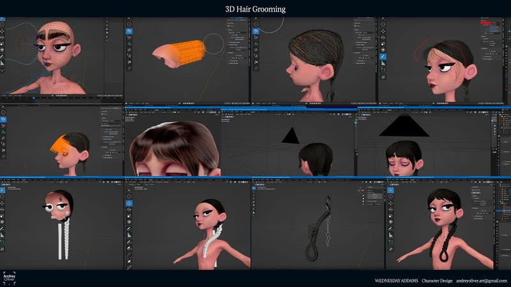Select the Annotate tool in bottom-left braid viewport

(3, 229)
